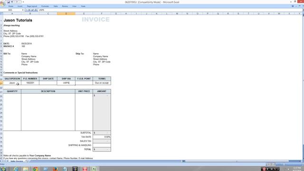
Task: Open the View ribbon tab
Action: (74, 6)
